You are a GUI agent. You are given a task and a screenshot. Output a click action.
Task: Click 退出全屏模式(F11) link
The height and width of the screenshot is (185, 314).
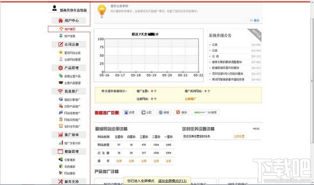pyautogui.click(x=172, y=181)
